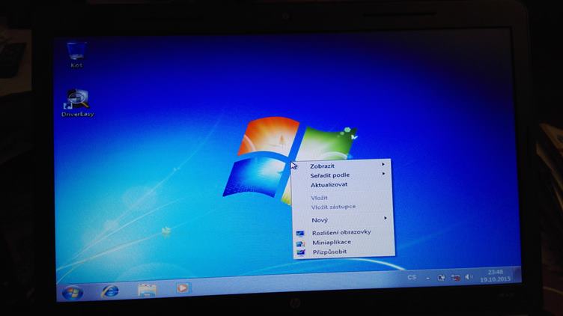Select Rozlišení obrazovky menu entry

point(341,232)
